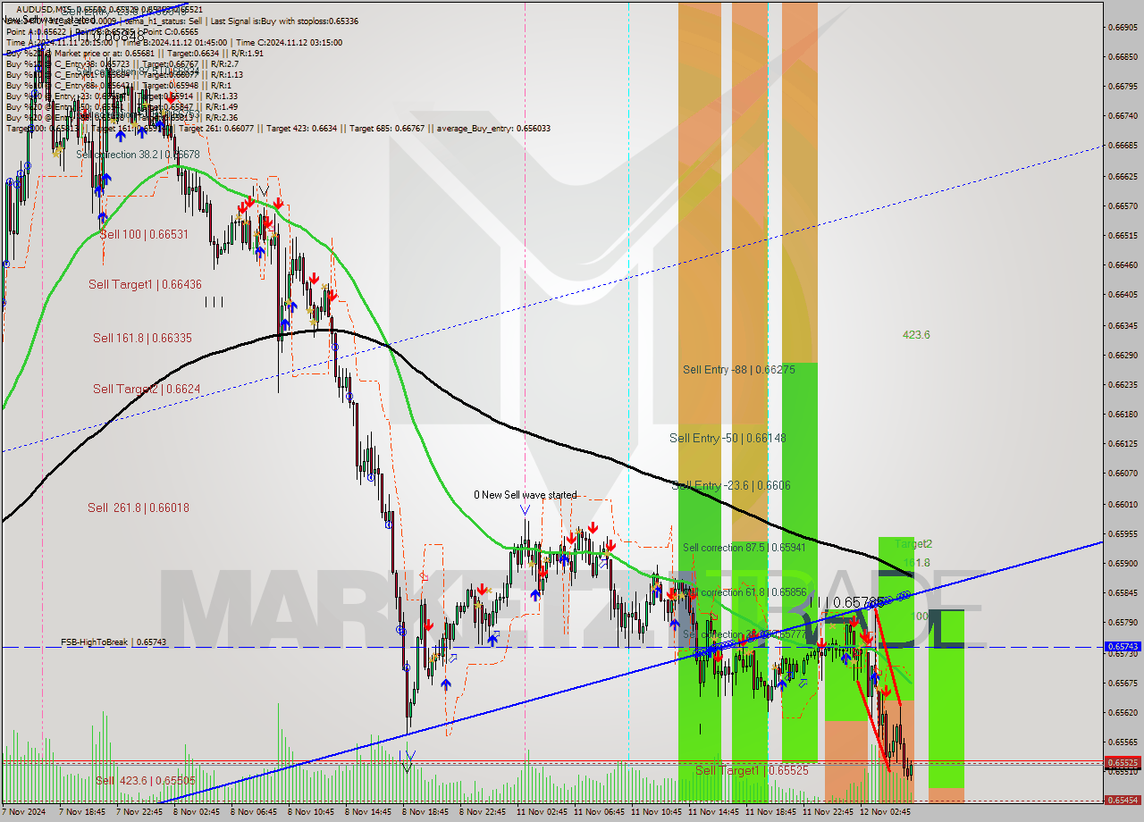Select the 'Sell Entry -88 | 0.66275' label
The image size is (1144, 822).
coord(739,369)
